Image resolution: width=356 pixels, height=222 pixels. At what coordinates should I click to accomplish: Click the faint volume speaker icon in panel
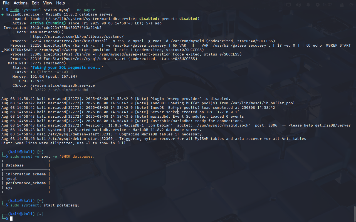coord(298,5)
